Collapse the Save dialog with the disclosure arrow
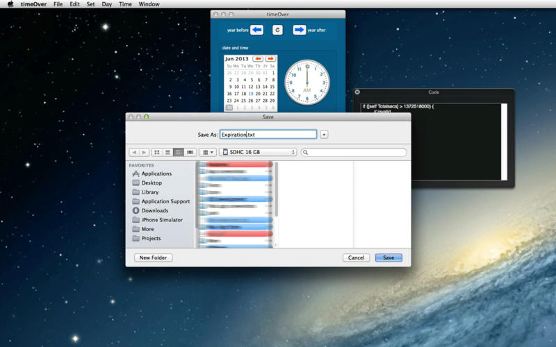The width and height of the screenshot is (556, 347). pos(324,135)
